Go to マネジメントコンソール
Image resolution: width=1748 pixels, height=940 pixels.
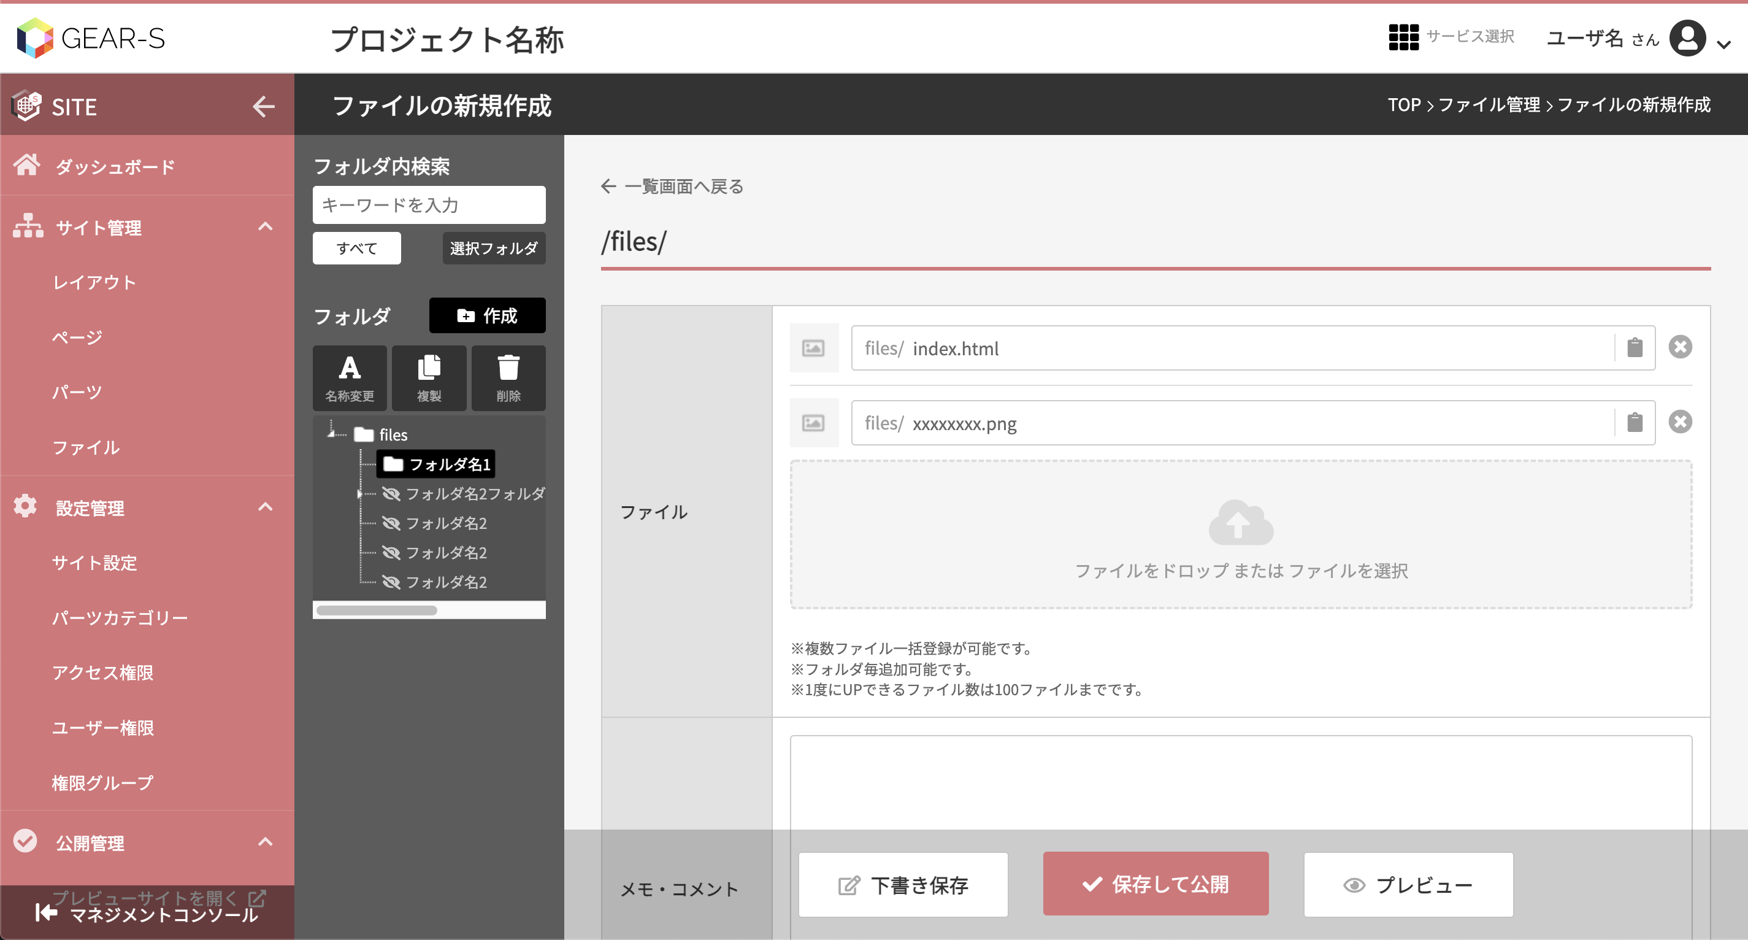[x=147, y=914]
